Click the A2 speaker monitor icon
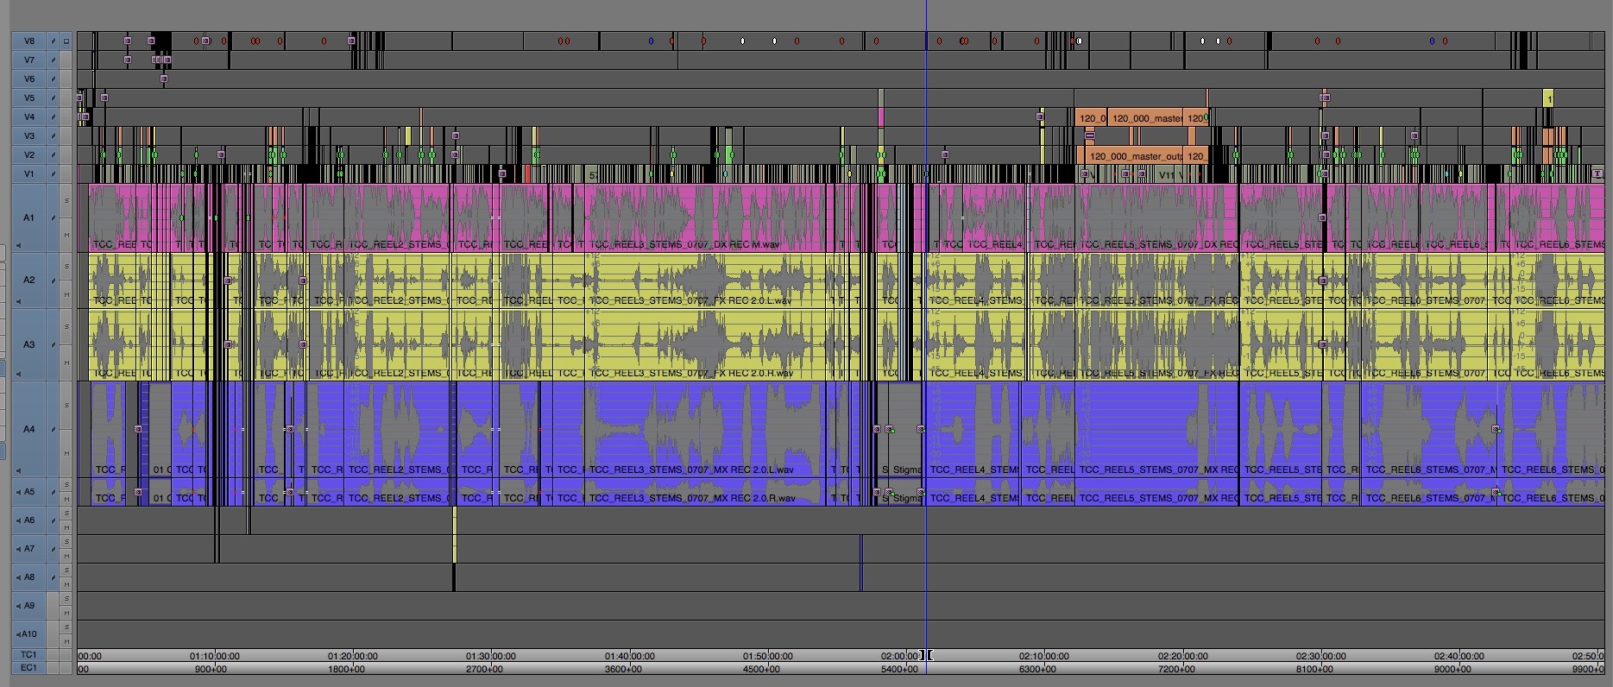The width and height of the screenshot is (1613, 687). click(x=18, y=301)
